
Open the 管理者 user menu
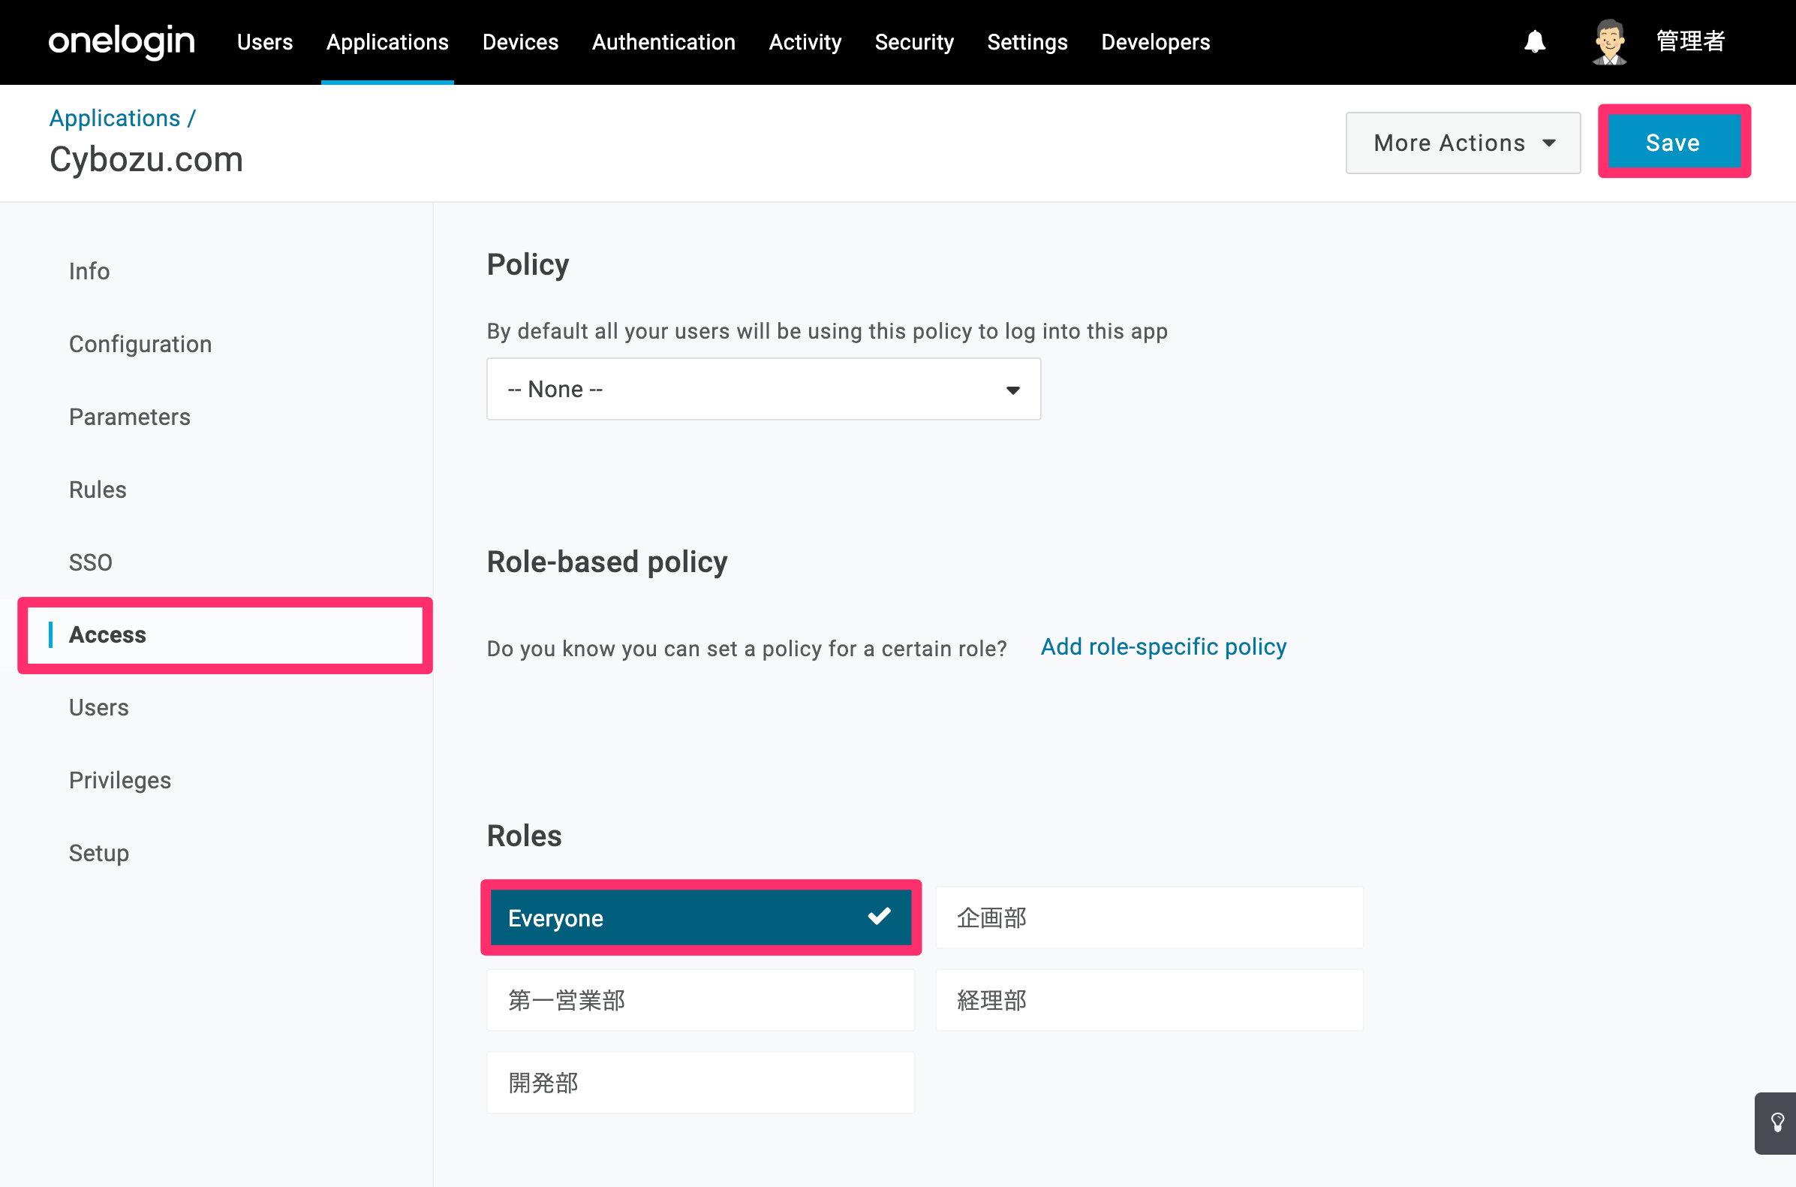[1690, 41]
